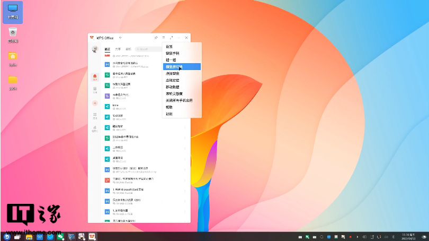Toggle the hamburger menu icon in the WPS title bar
The width and height of the screenshot is (429, 241).
(x=164, y=38)
